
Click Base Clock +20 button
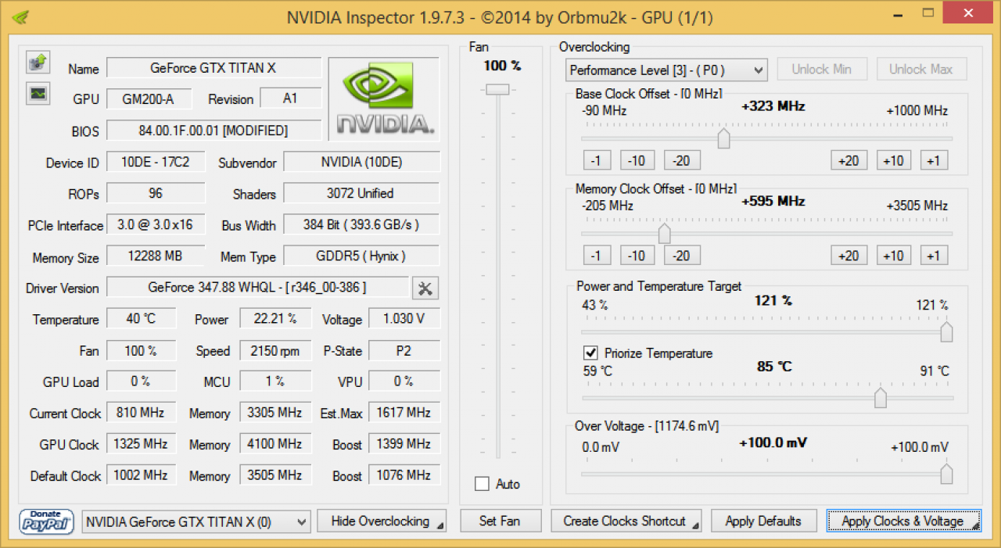click(x=849, y=160)
